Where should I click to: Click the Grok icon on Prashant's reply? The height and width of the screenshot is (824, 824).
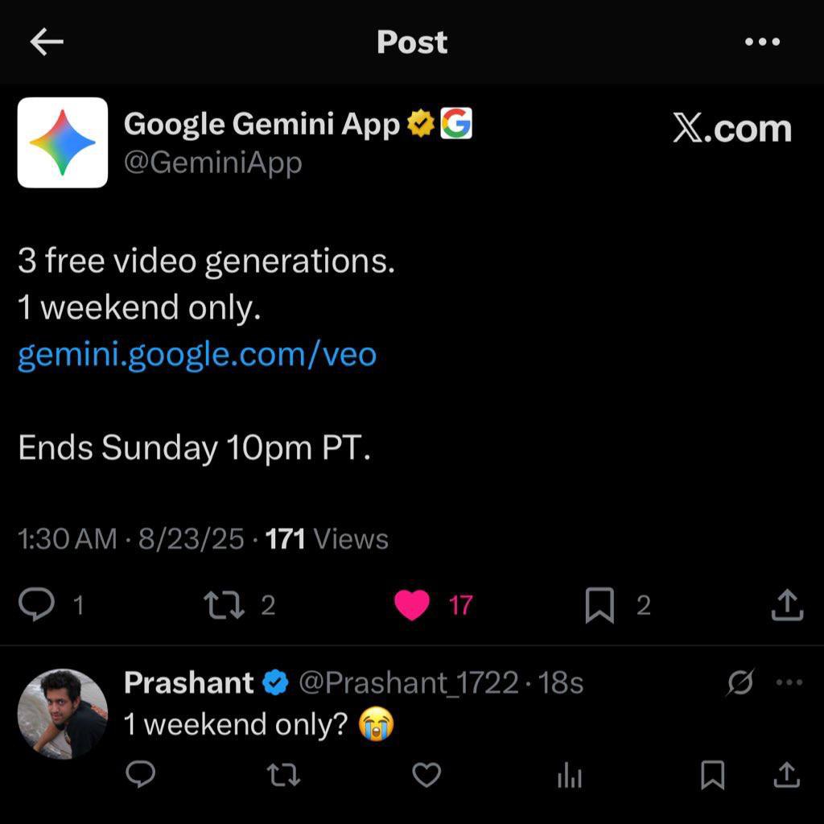[740, 683]
